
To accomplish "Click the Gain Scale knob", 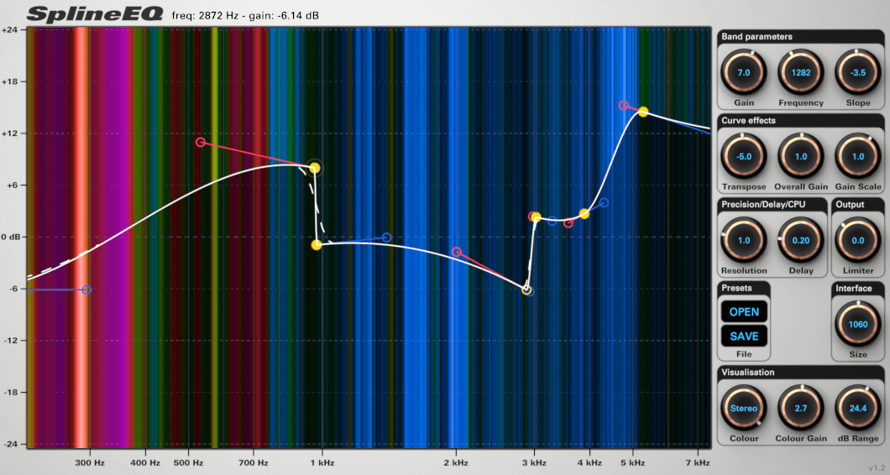I will coord(857,157).
